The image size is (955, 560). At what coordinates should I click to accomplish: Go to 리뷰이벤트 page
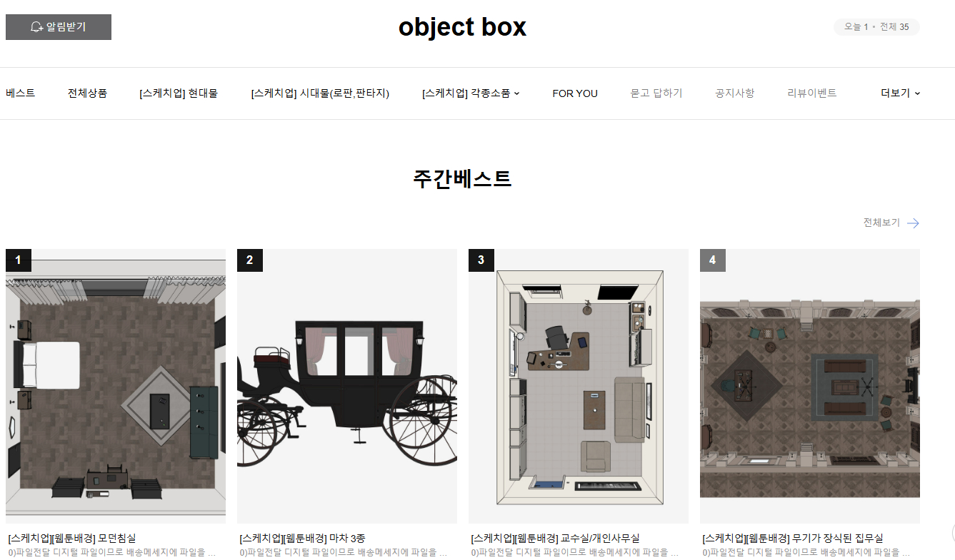(812, 93)
